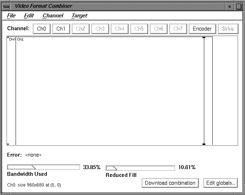The width and height of the screenshot is (245, 195).
Task: Click the disabled Ch4 button
Action: coord(119,29)
